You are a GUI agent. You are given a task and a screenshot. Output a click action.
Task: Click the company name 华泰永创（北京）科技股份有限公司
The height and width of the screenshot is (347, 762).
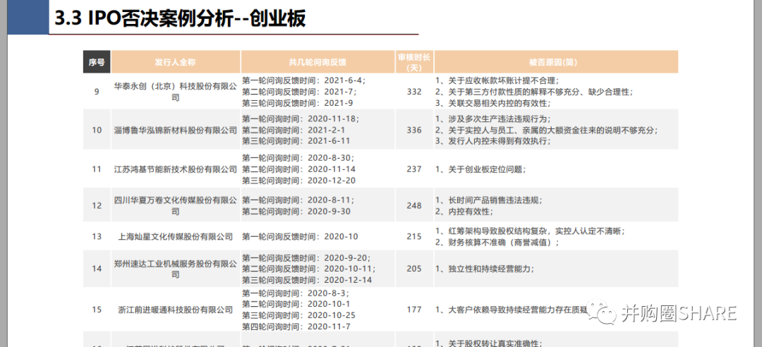176,92
